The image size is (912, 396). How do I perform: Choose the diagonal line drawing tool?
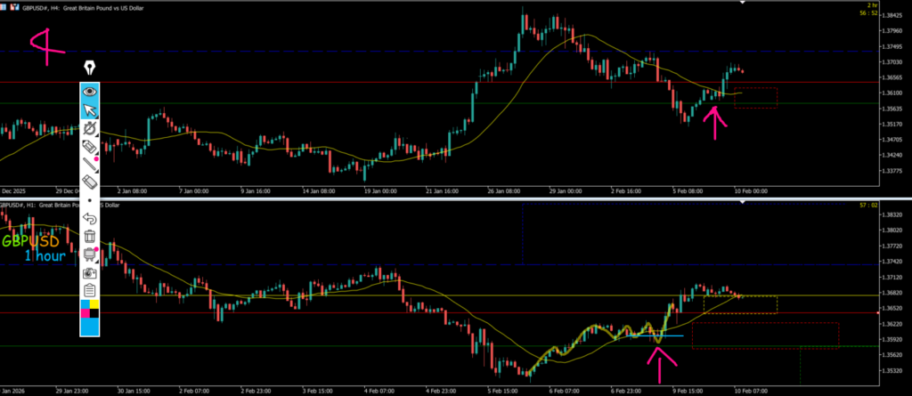[89, 164]
